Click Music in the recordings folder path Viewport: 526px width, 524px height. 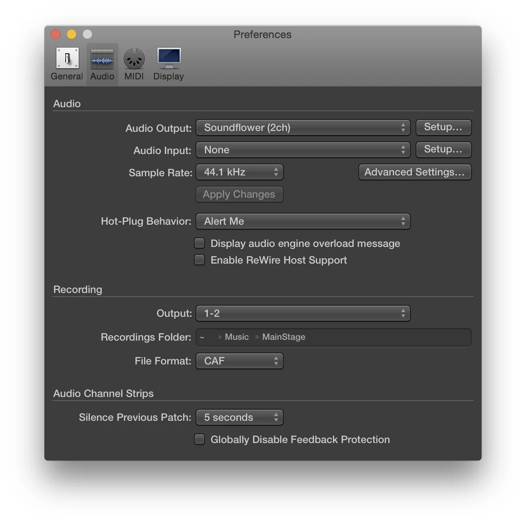pos(237,337)
